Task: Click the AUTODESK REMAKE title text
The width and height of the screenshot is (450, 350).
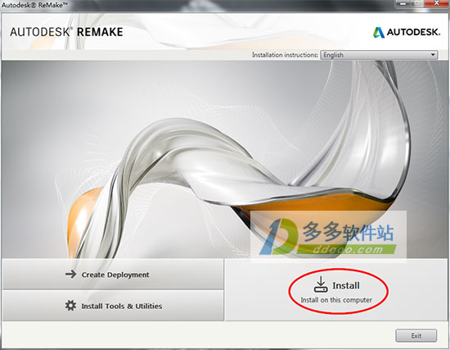Action: point(66,32)
